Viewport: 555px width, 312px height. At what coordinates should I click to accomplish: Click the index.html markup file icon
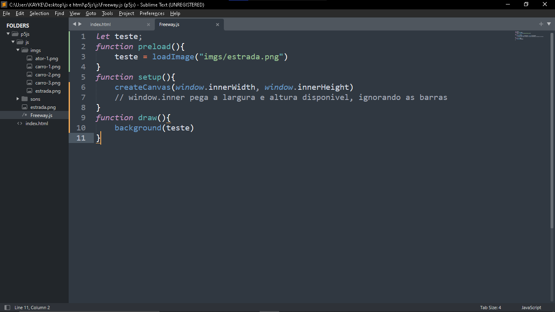(x=20, y=123)
